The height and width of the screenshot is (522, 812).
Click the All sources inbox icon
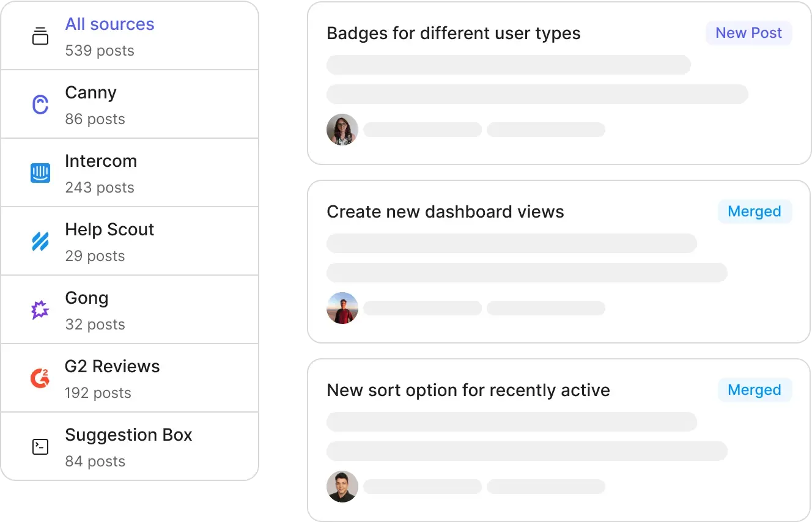40,36
